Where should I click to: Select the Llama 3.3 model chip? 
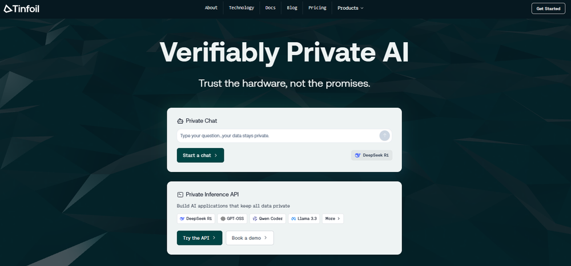pyautogui.click(x=304, y=218)
